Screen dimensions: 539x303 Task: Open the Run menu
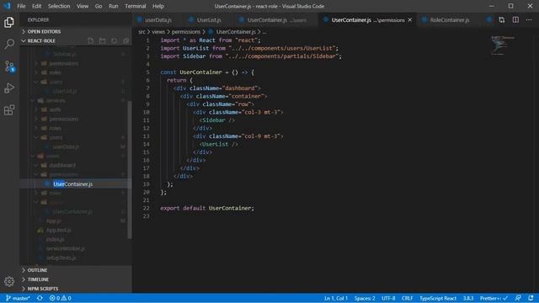coord(113,6)
